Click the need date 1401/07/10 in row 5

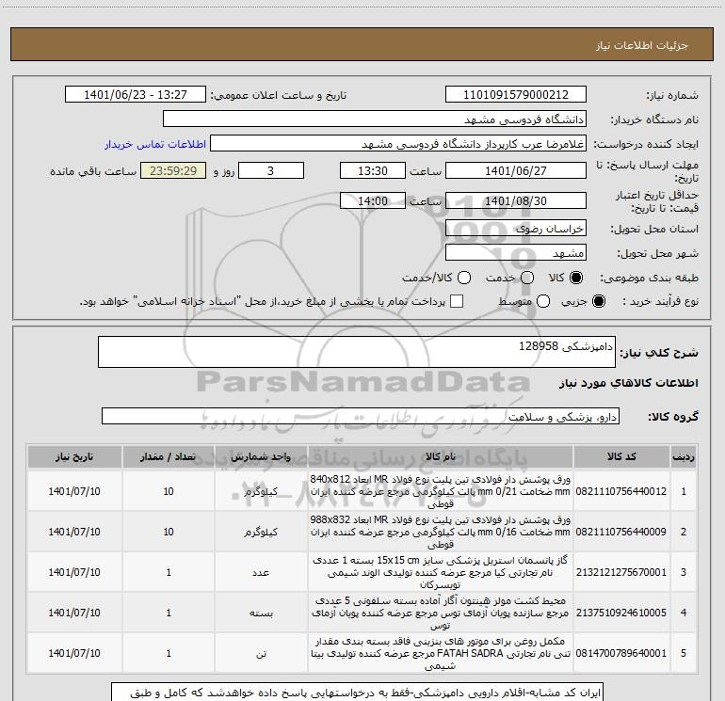point(74,653)
